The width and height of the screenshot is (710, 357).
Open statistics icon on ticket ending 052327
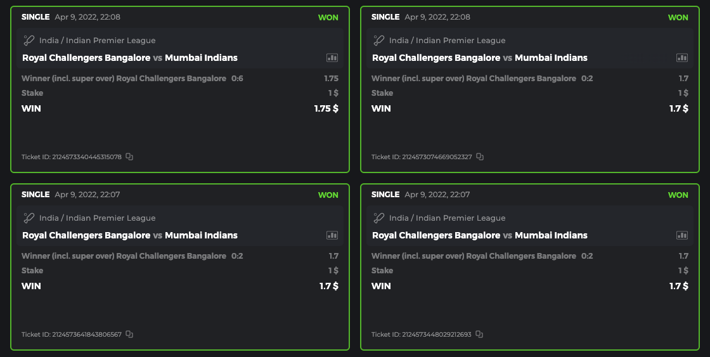pos(682,58)
